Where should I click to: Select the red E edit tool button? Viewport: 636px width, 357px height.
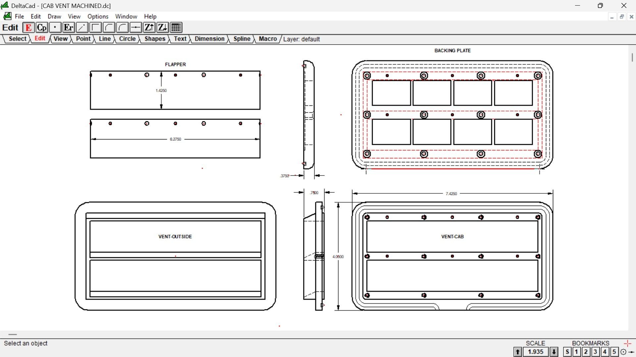[28, 27]
